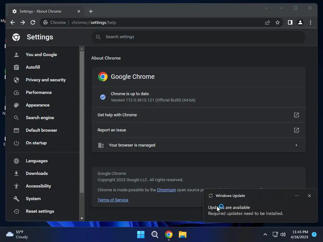Click the Autofill clipboard icon
This screenshot has width=323, height=242.
[x=16, y=67]
